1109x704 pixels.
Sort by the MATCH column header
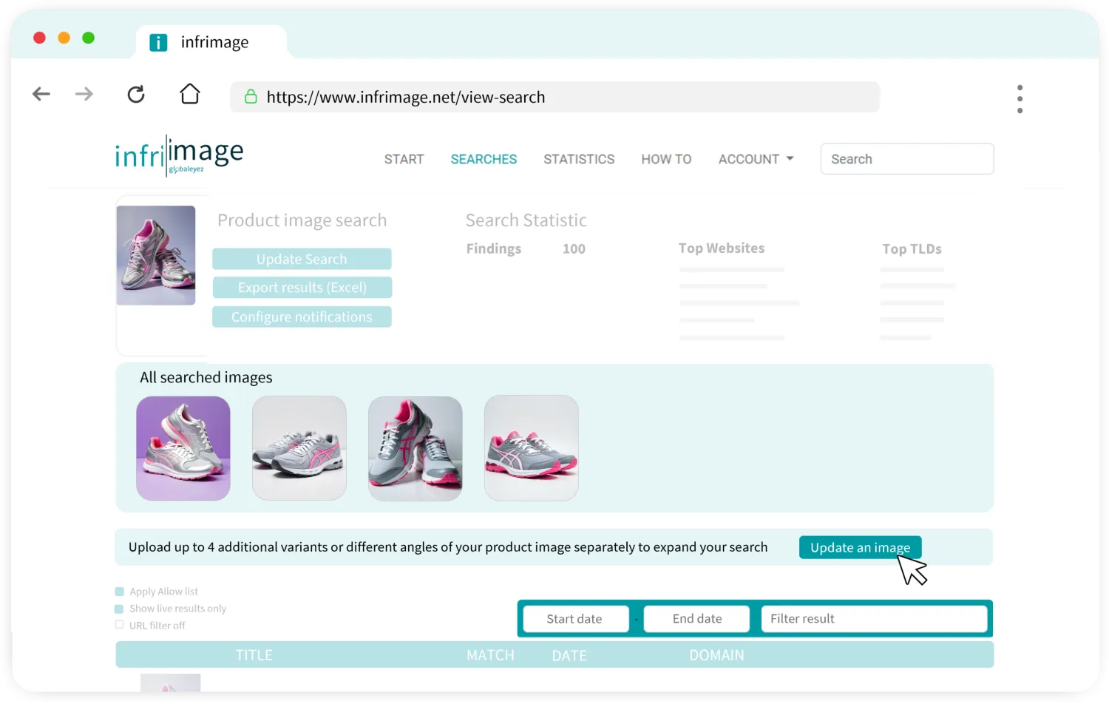(490, 655)
